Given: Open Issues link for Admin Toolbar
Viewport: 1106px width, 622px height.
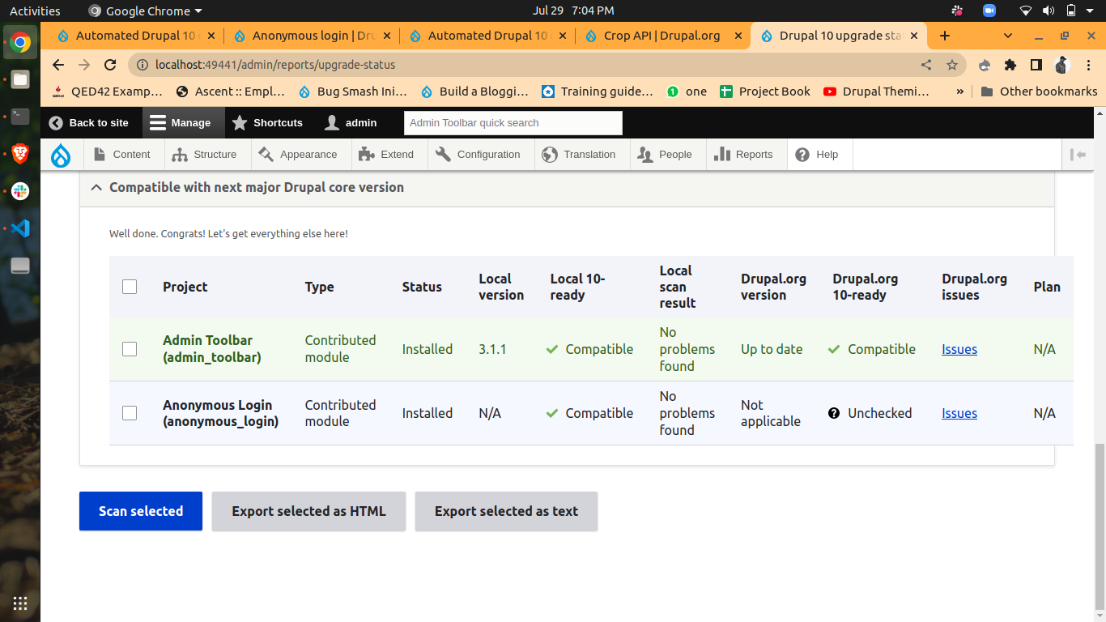Looking at the screenshot, I should coord(959,349).
